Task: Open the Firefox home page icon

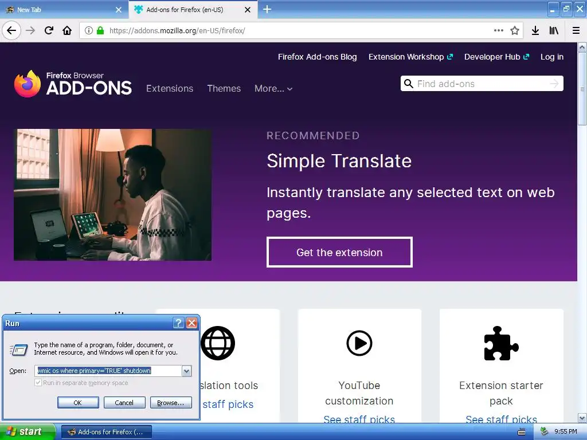Action: click(67, 30)
